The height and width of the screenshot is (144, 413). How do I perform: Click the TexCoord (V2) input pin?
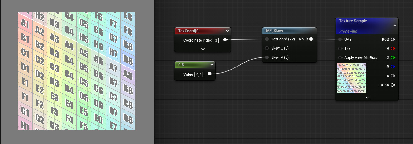(x=267, y=39)
